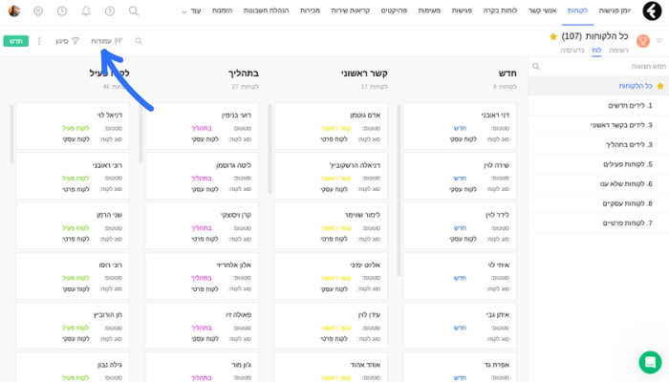Select the לידים בתהליך view
The image size is (669, 382).
tap(598, 145)
